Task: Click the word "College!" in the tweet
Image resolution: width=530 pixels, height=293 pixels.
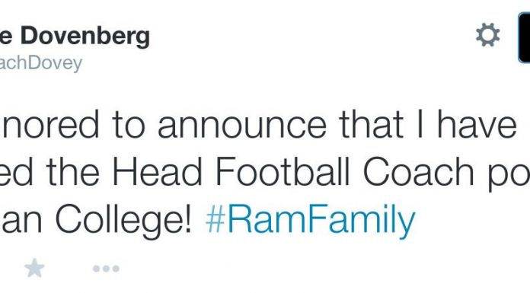Action: [x=123, y=221]
